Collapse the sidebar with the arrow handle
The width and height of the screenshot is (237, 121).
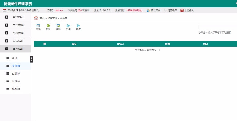[x=31, y=59]
